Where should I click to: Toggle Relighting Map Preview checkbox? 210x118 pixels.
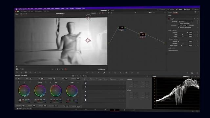coord(178,28)
